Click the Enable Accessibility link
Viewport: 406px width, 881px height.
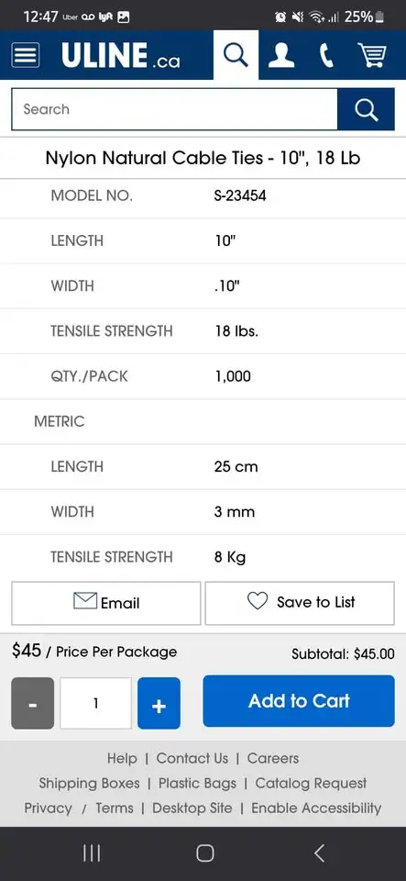click(316, 808)
